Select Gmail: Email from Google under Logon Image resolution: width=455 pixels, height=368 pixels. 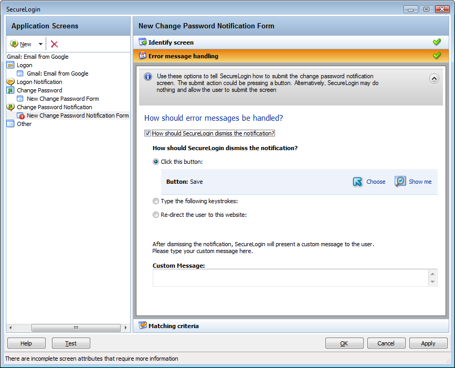(x=57, y=73)
